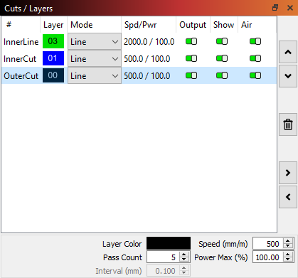Increment Pass Count with up stepper
The image size is (298, 278).
[x=184, y=255]
